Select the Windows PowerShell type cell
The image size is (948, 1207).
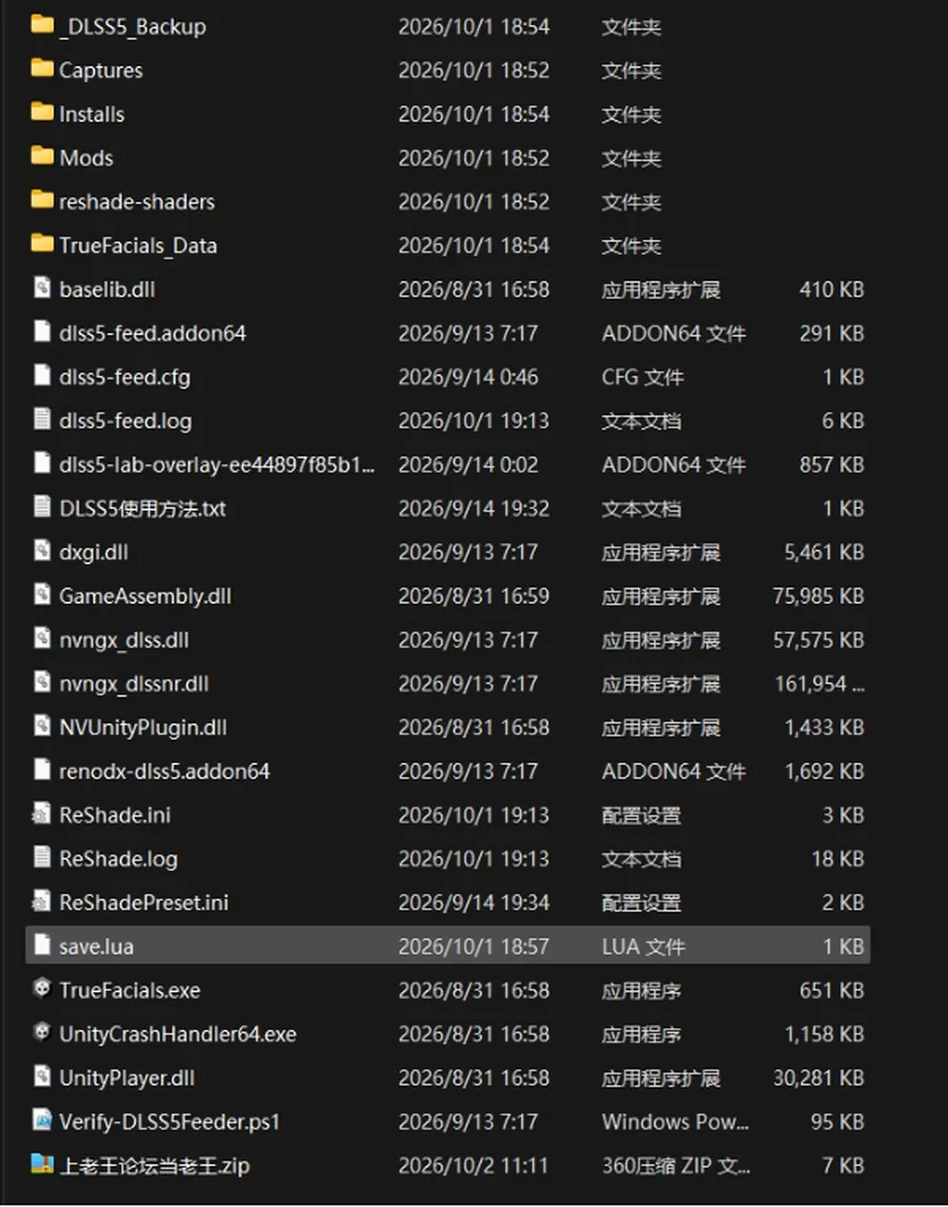coord(675,1121)
